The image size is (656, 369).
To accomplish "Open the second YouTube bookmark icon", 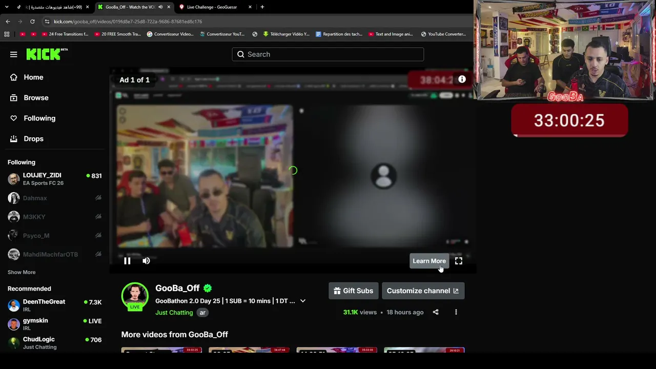I will point(34,34).
